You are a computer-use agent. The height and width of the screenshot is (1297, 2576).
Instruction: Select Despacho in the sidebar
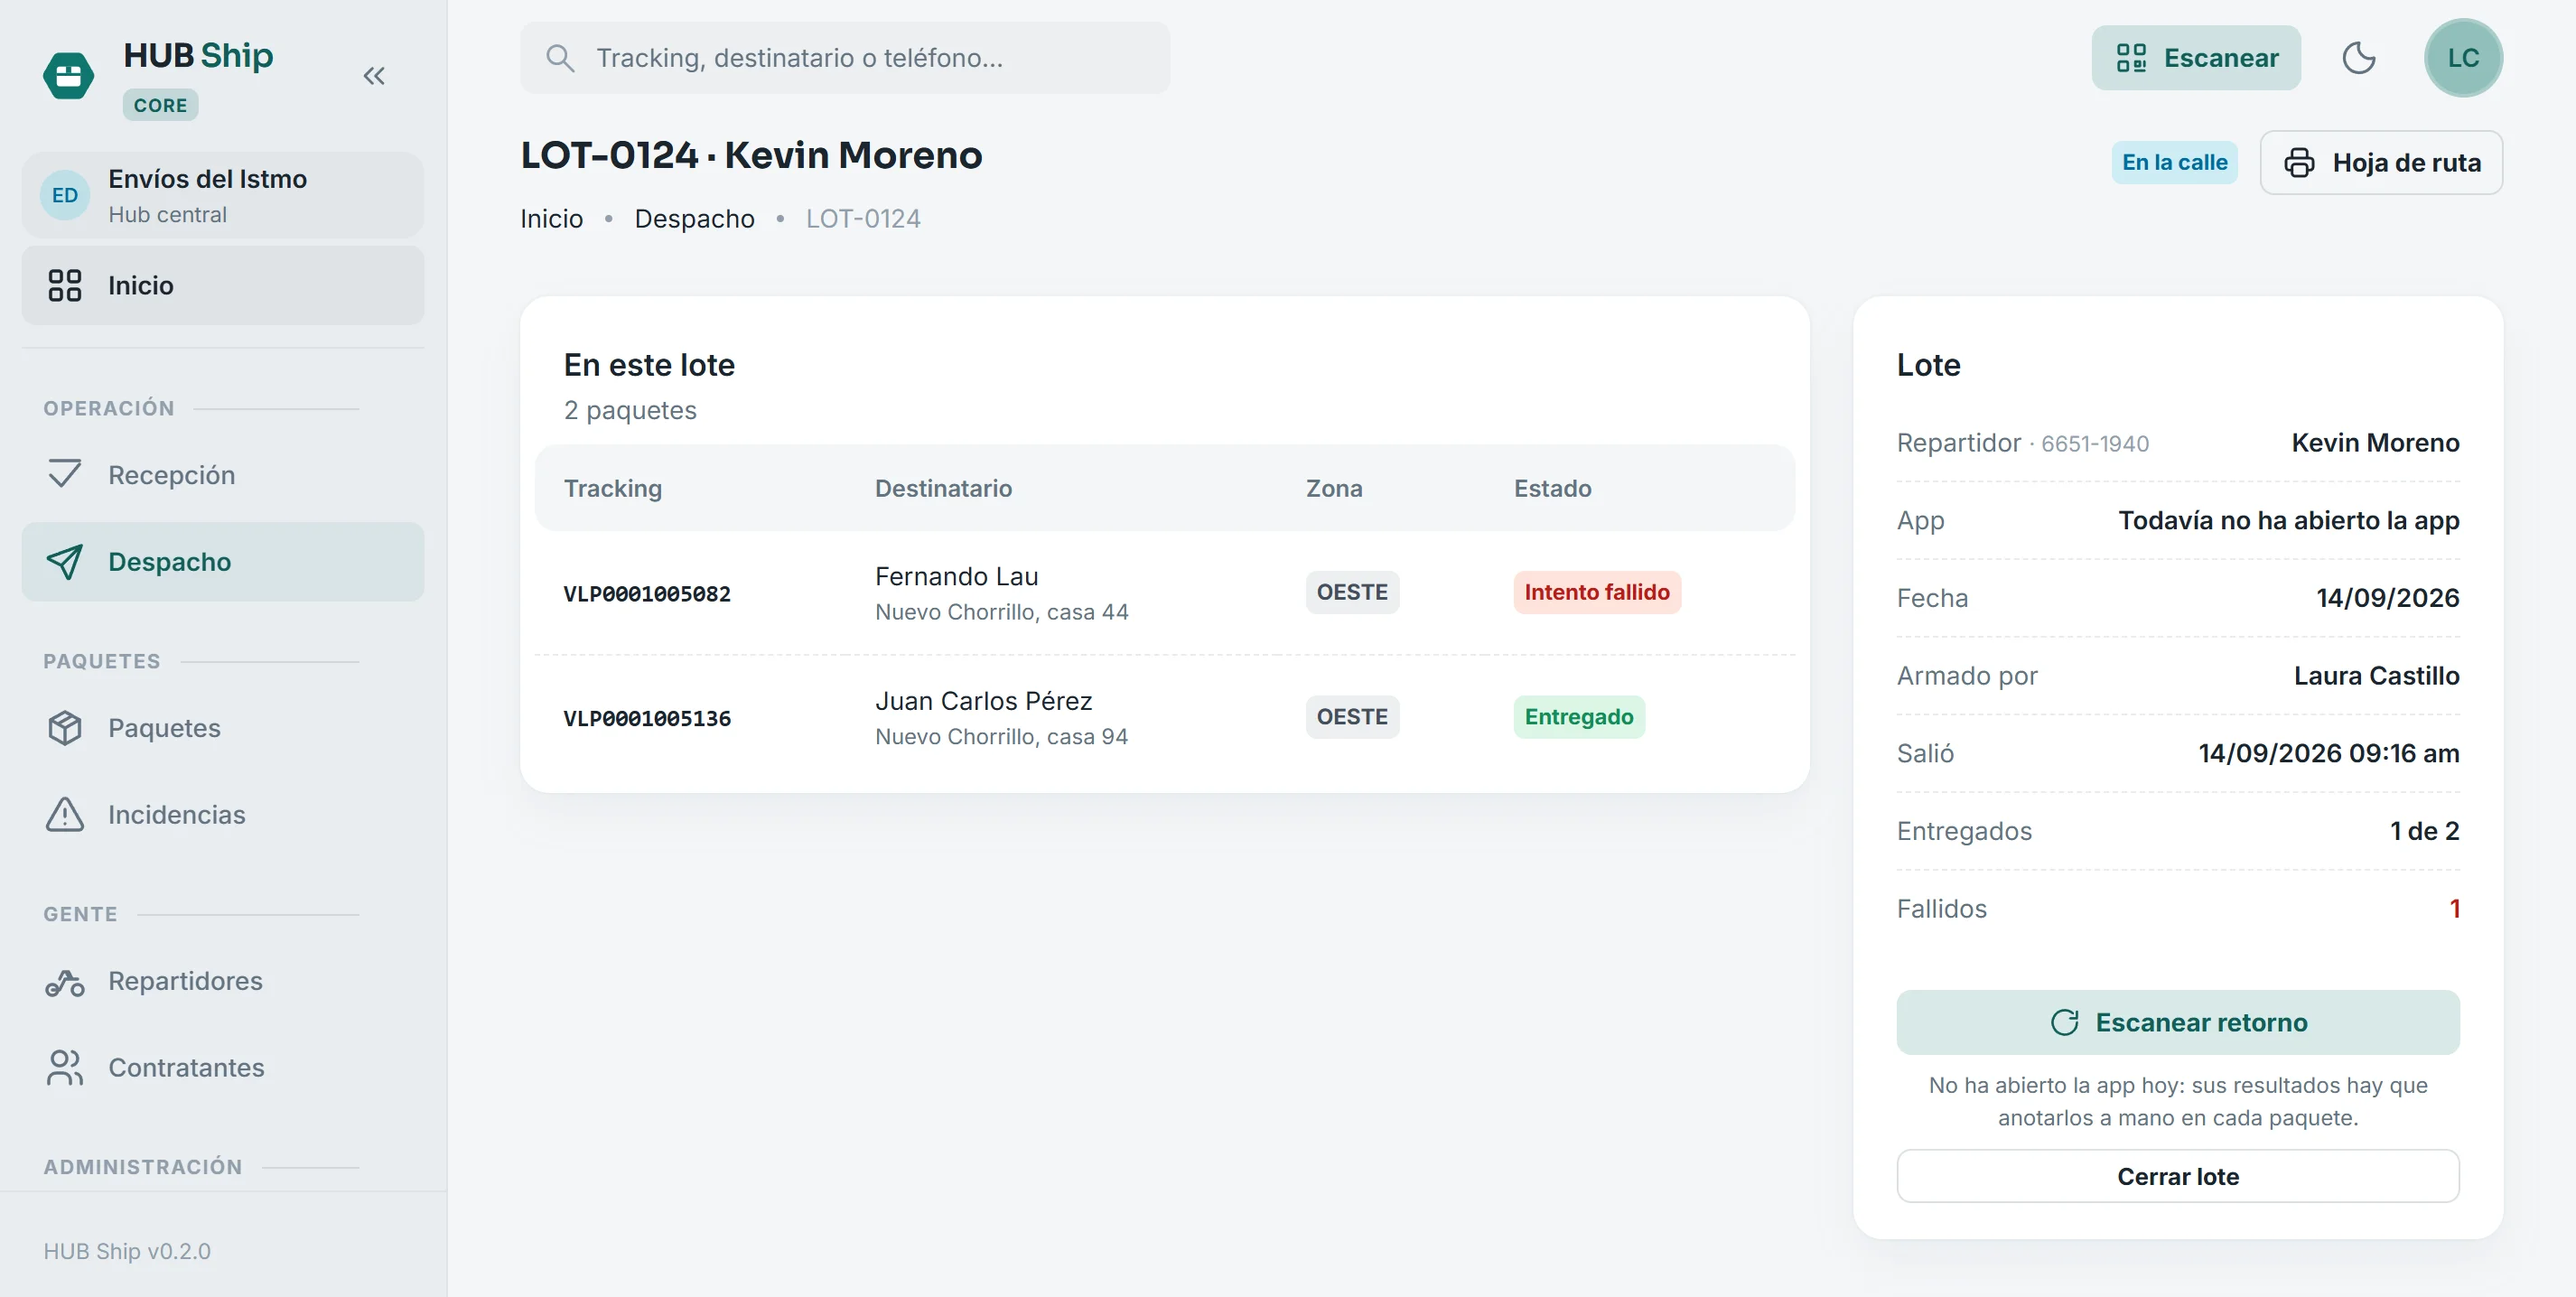pos(223,562)
